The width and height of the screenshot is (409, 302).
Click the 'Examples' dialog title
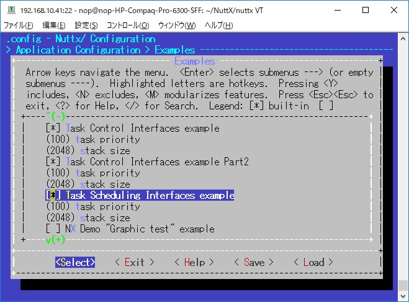pyautogui.click(x=195, y=61)
